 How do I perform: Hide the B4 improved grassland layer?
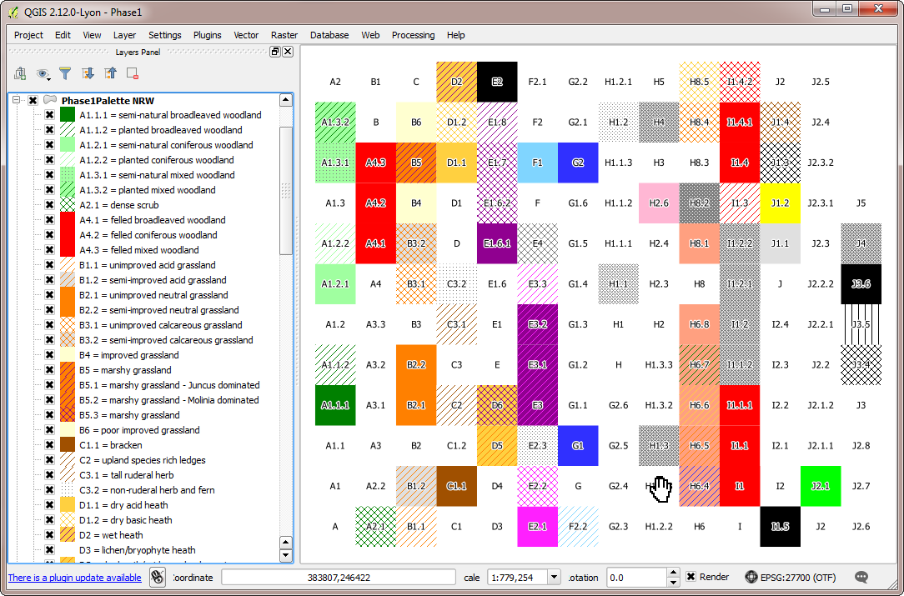point(49,355)
